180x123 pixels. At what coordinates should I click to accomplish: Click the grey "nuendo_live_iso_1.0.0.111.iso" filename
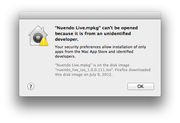(x=84, y=70)
